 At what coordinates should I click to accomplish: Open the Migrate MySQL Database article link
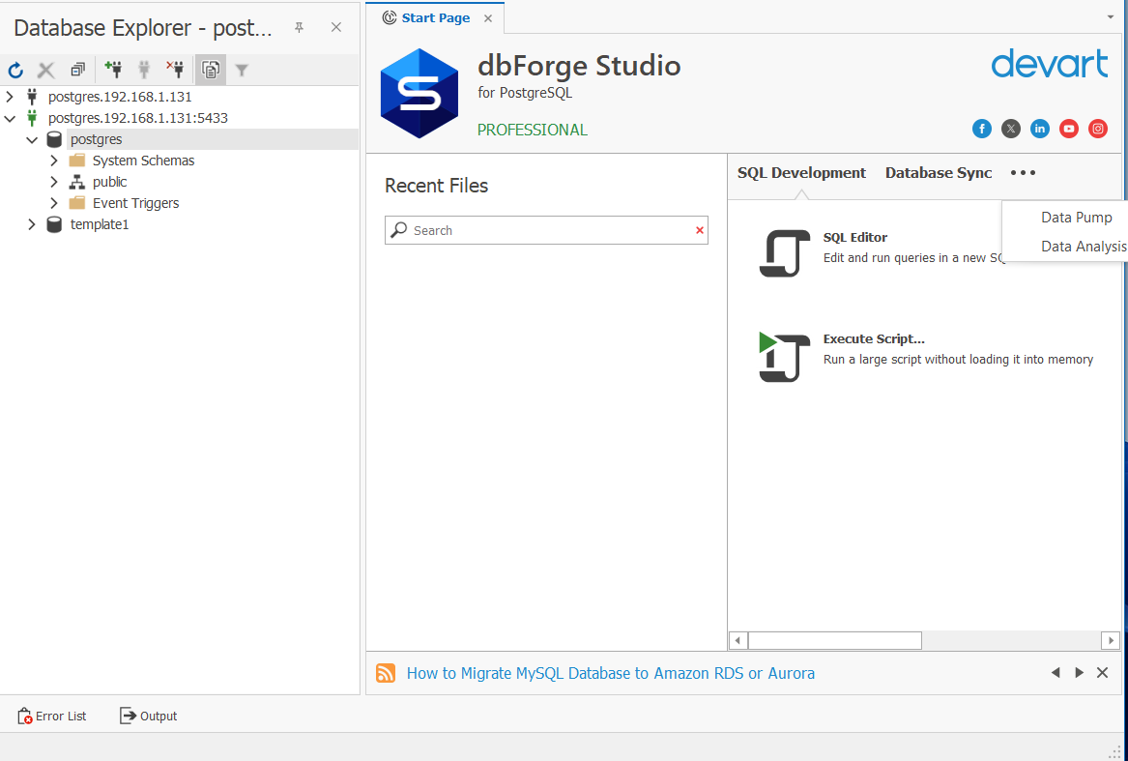[x=611, y=673]
